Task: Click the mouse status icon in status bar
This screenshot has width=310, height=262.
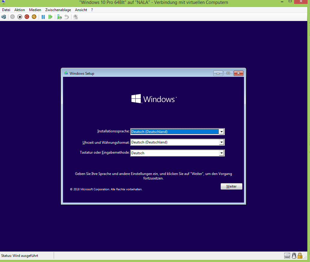Action: point(294,256)
